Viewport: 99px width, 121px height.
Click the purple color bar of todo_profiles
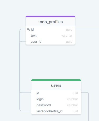[51, 16]
